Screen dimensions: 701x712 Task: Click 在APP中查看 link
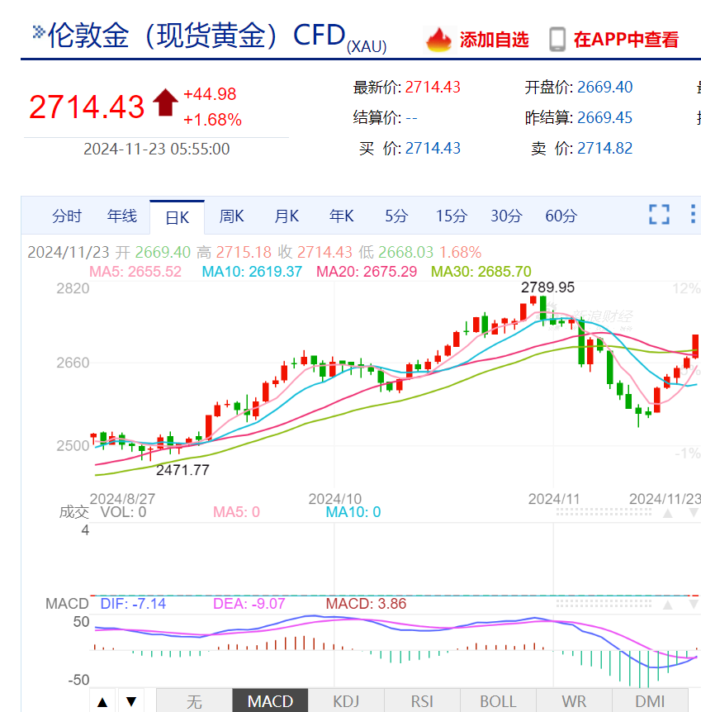point(626,40)
